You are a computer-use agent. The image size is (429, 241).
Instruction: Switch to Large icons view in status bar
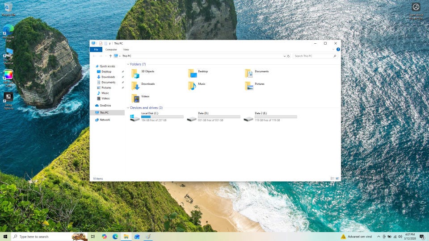tap(337, 179)
